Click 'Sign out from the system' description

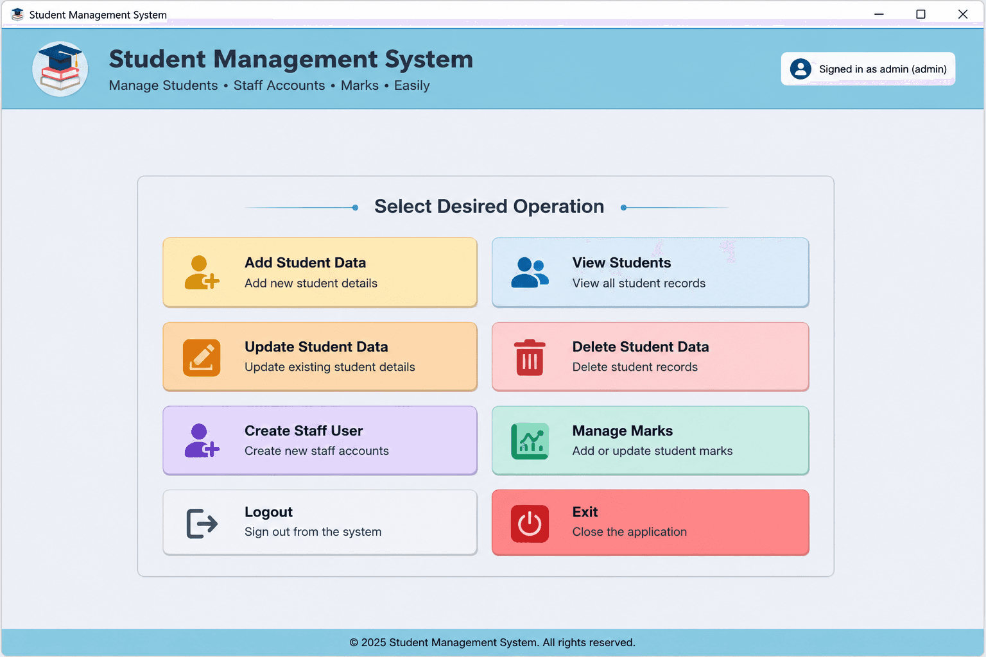coord(313,532)
